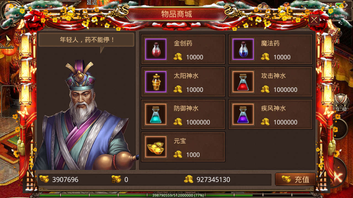Select the blue 魔法药 potion icon
Image resolution: width=353 pixels, height=198 pixels.
tap(243, 49)
